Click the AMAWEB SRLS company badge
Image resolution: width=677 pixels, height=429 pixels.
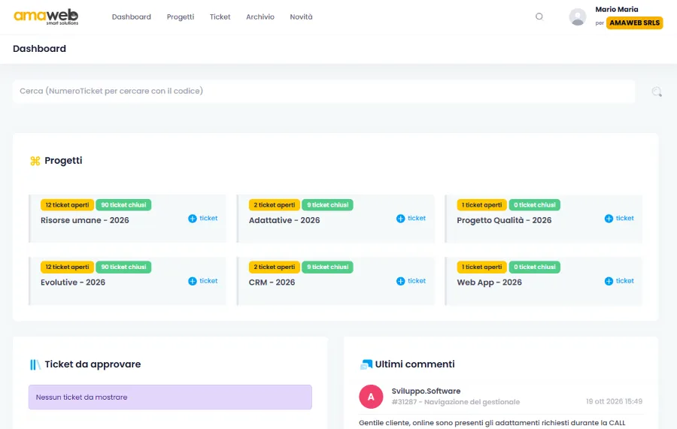pos(634,23)
